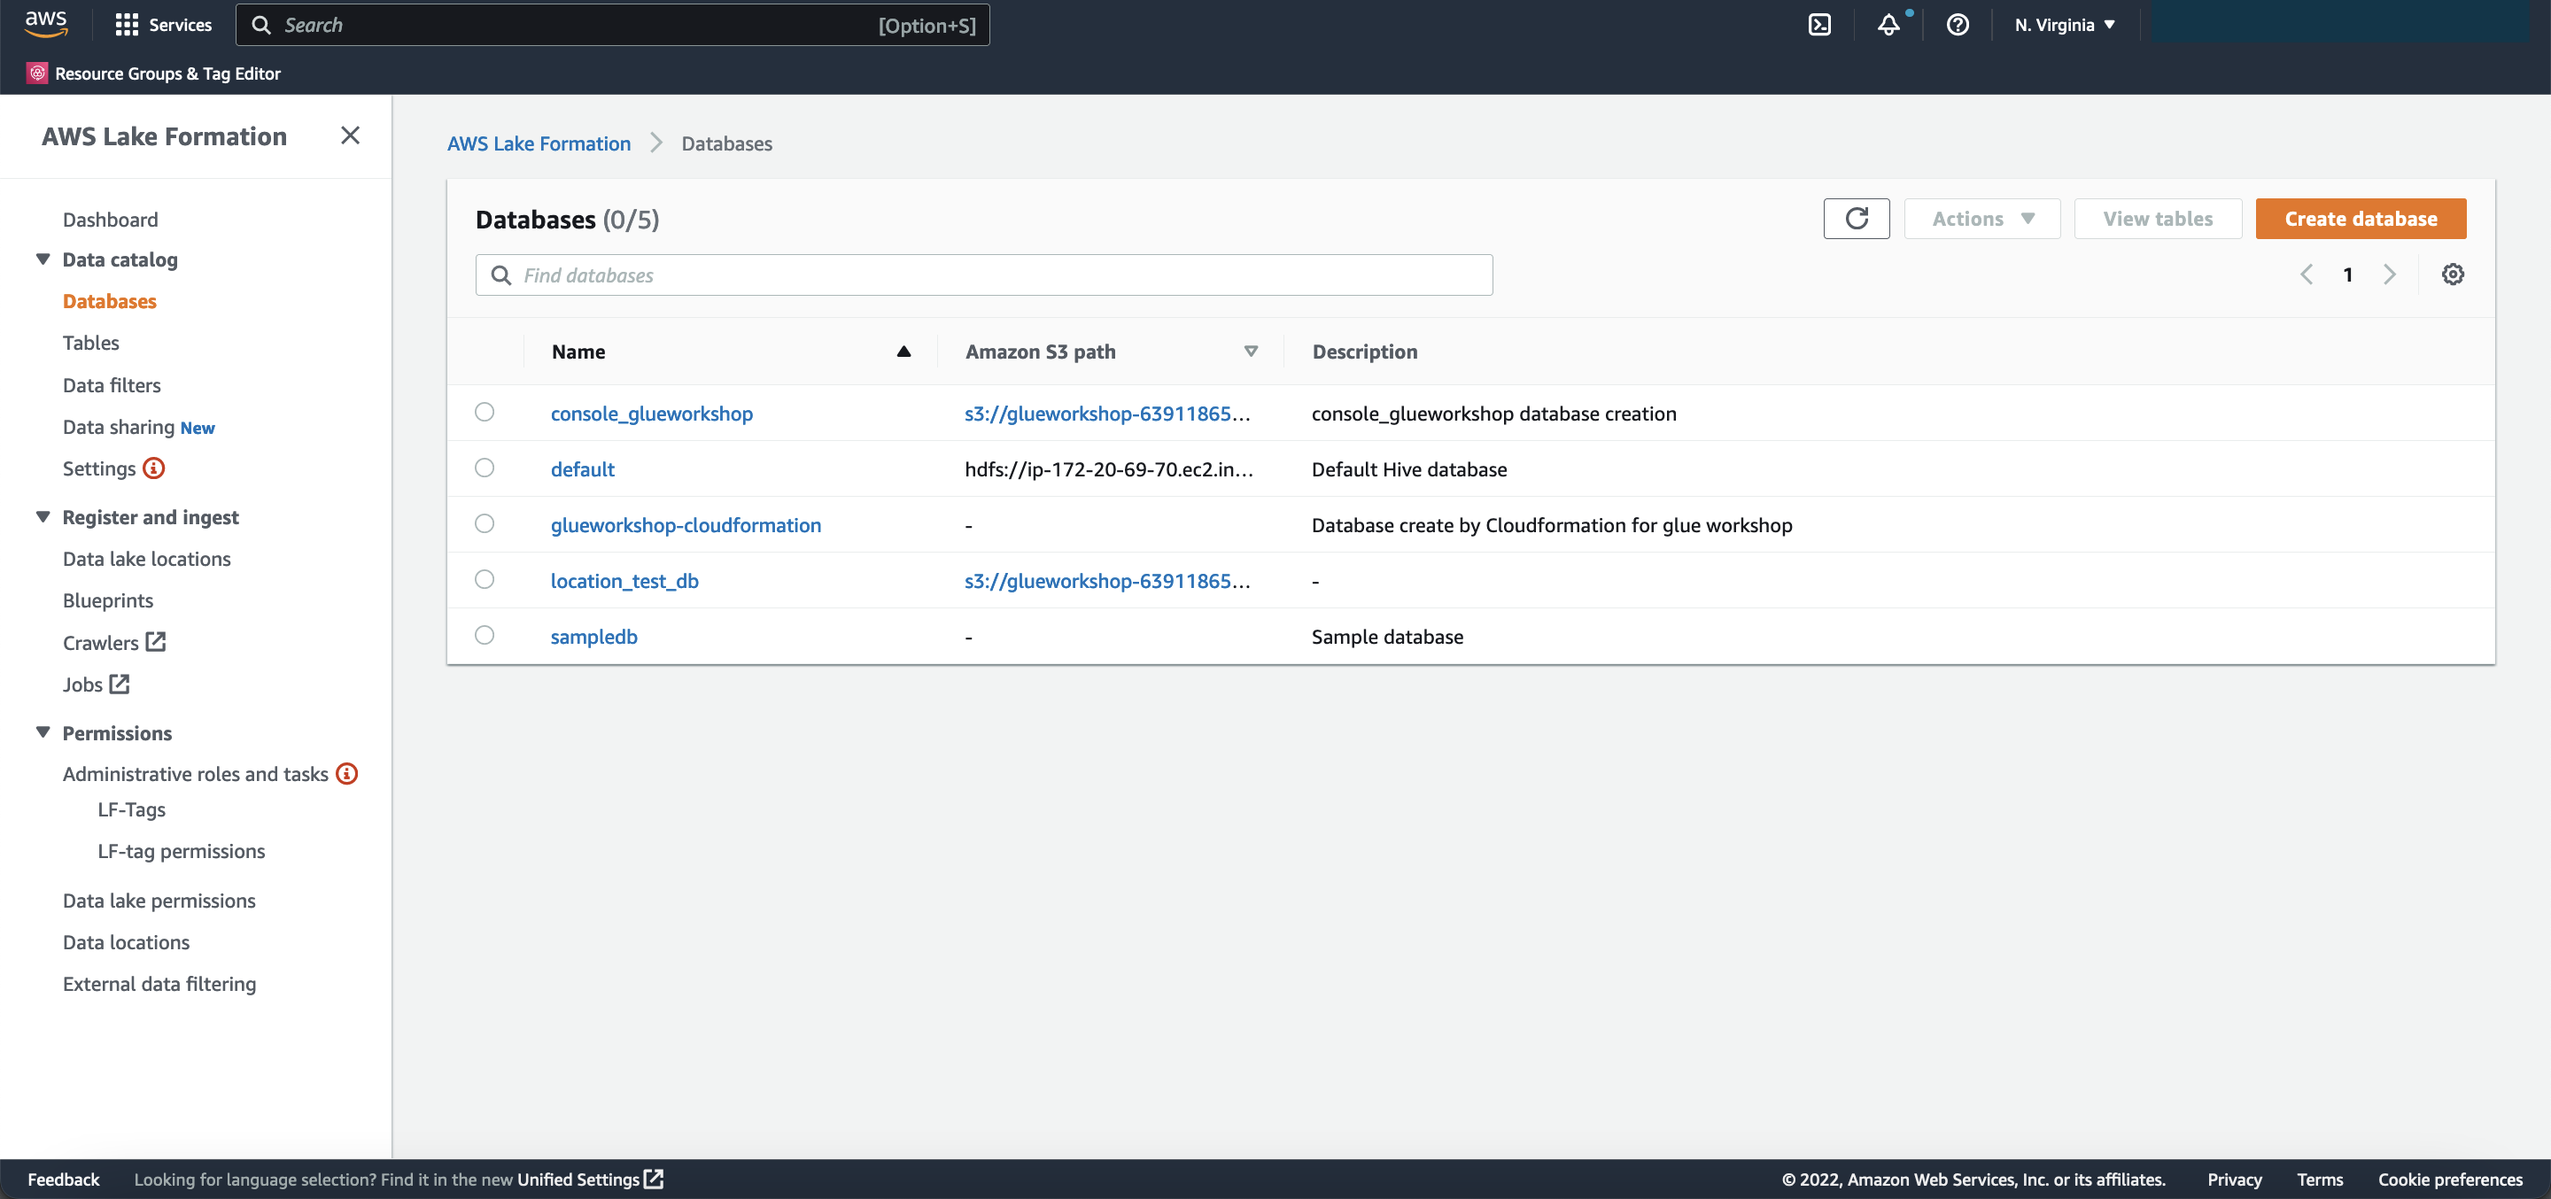
Task: Open S3 path link for console_glueworkshop
Action: (1107, 413)
